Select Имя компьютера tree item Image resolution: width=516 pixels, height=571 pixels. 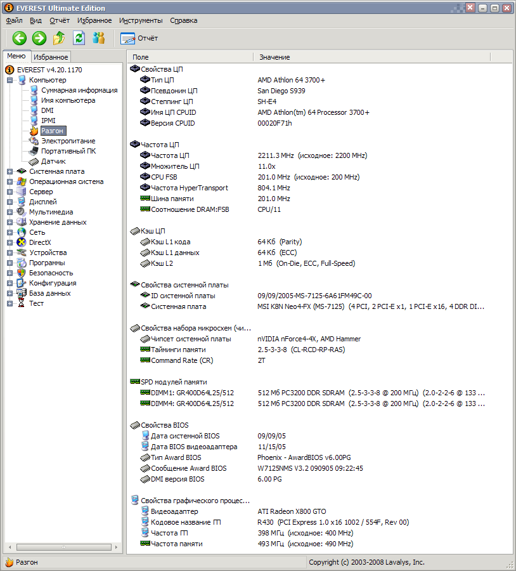[68, 100]
